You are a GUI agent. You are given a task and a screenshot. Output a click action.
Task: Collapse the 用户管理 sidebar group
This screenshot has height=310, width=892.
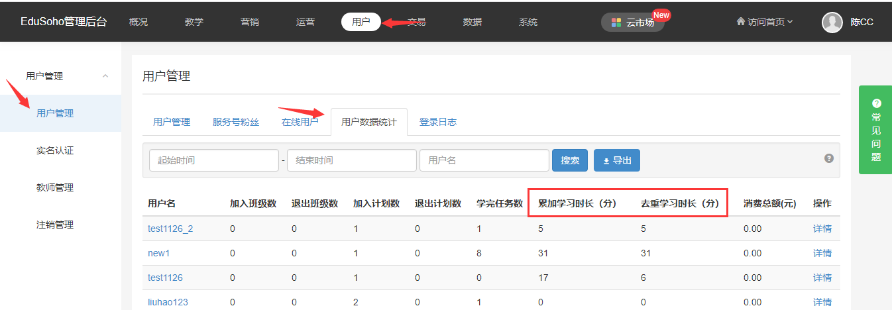tap(105, 76)
